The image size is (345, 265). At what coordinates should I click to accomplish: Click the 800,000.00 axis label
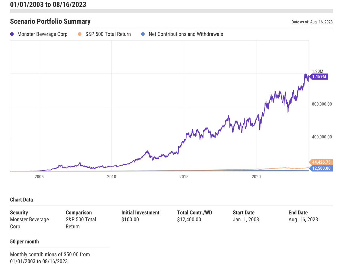322,104
